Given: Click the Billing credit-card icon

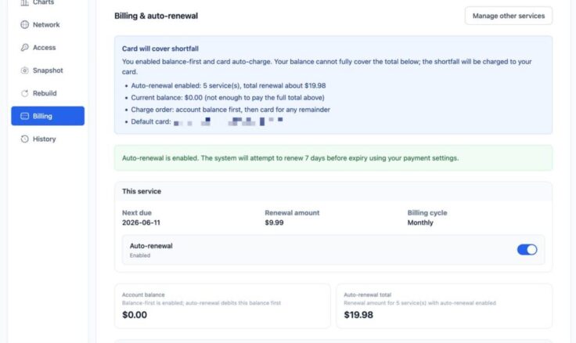Looking at the screenshot, I should [24, 116].
